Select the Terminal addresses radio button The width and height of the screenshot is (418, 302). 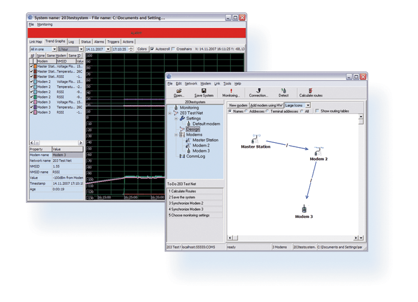[x=268, y=111]
